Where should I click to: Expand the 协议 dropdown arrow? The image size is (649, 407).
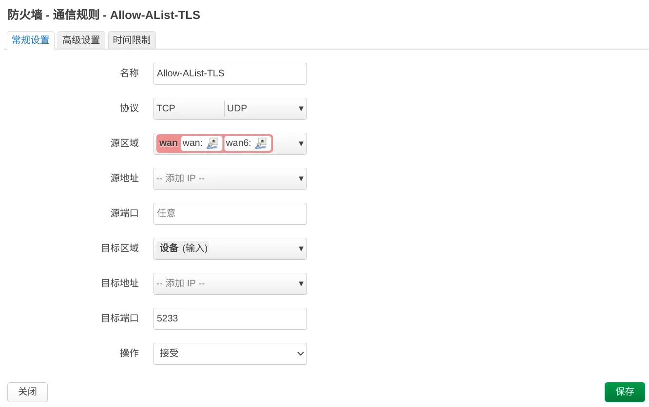(301, 108)
